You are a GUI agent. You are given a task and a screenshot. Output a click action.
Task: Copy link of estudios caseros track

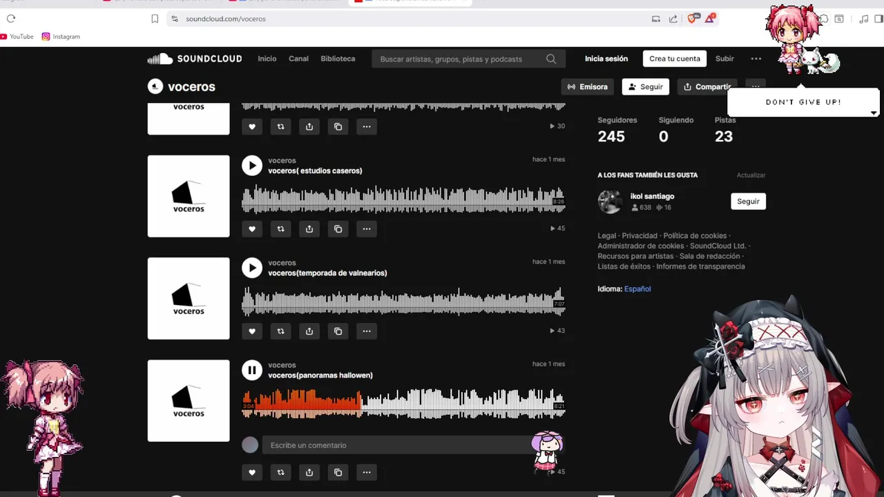[338, 229]
